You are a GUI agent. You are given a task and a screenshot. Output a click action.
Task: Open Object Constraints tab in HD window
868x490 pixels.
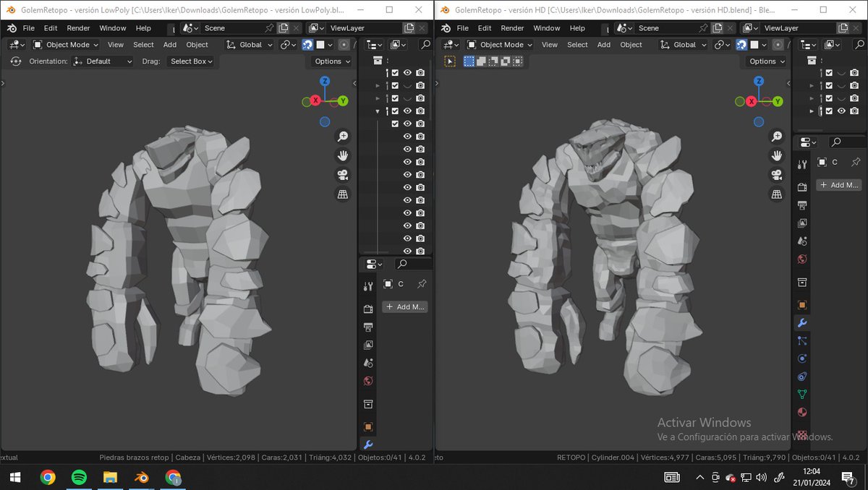pyautogui.click(x=801, y=377)
